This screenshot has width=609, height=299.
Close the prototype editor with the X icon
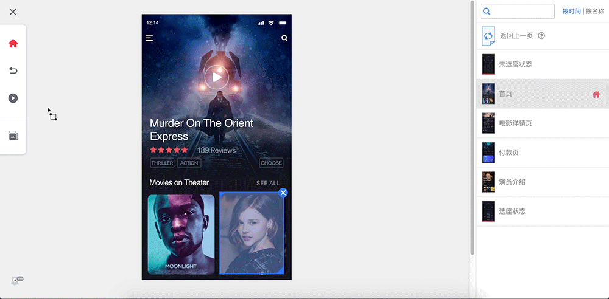(x=13, y=12)
